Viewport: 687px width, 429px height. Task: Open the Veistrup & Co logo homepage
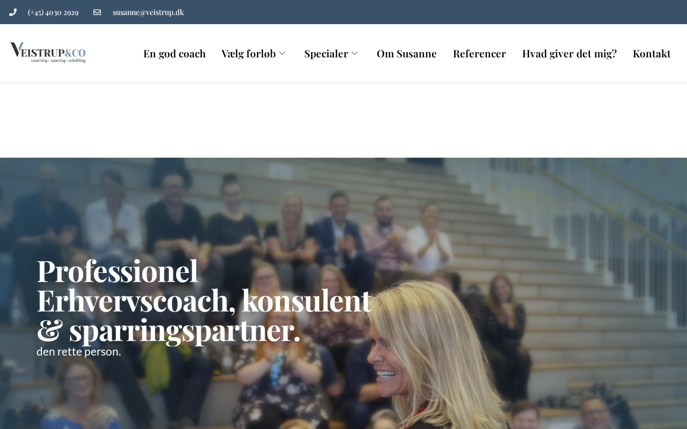pyautogui.click(x=48, y=53)
